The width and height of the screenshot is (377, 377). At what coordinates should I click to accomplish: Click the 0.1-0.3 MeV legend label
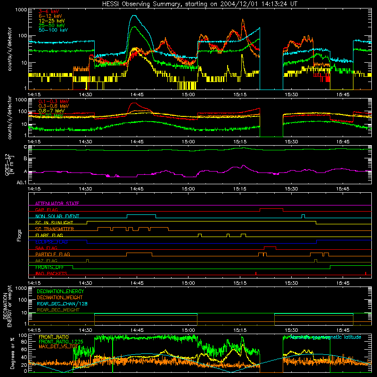(x=54, y=101)
